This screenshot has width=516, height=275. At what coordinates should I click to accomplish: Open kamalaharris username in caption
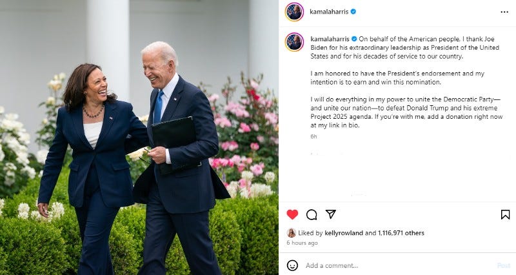pyautogui.click(x=330, y=39)
